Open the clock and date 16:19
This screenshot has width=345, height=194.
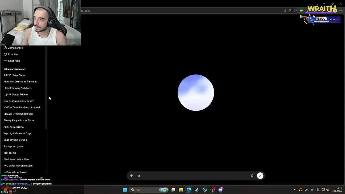337,190
